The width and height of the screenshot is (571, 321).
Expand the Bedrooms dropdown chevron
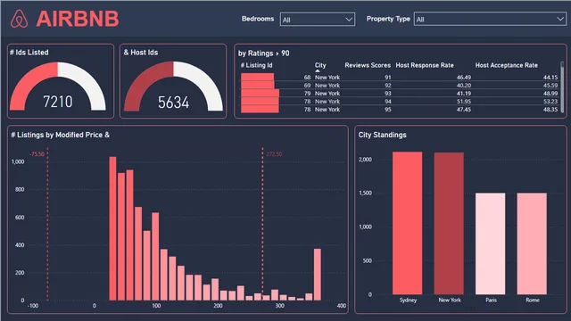tap(349, 20)
